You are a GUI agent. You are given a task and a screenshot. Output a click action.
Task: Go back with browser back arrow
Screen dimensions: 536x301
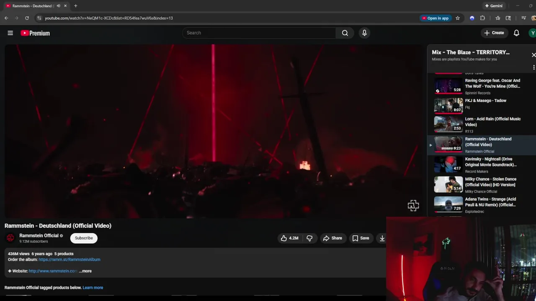pos(6,18)
